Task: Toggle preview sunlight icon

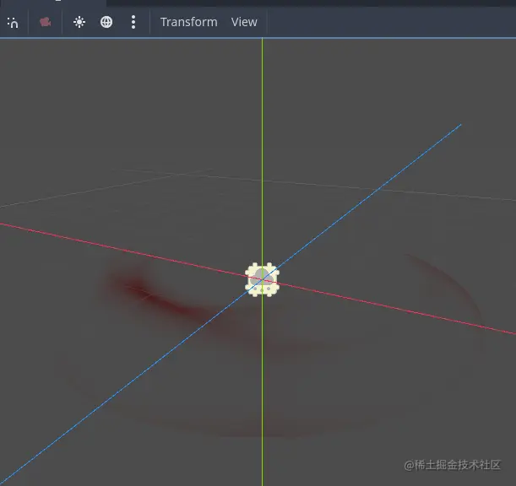Action: tap(79, 22)
